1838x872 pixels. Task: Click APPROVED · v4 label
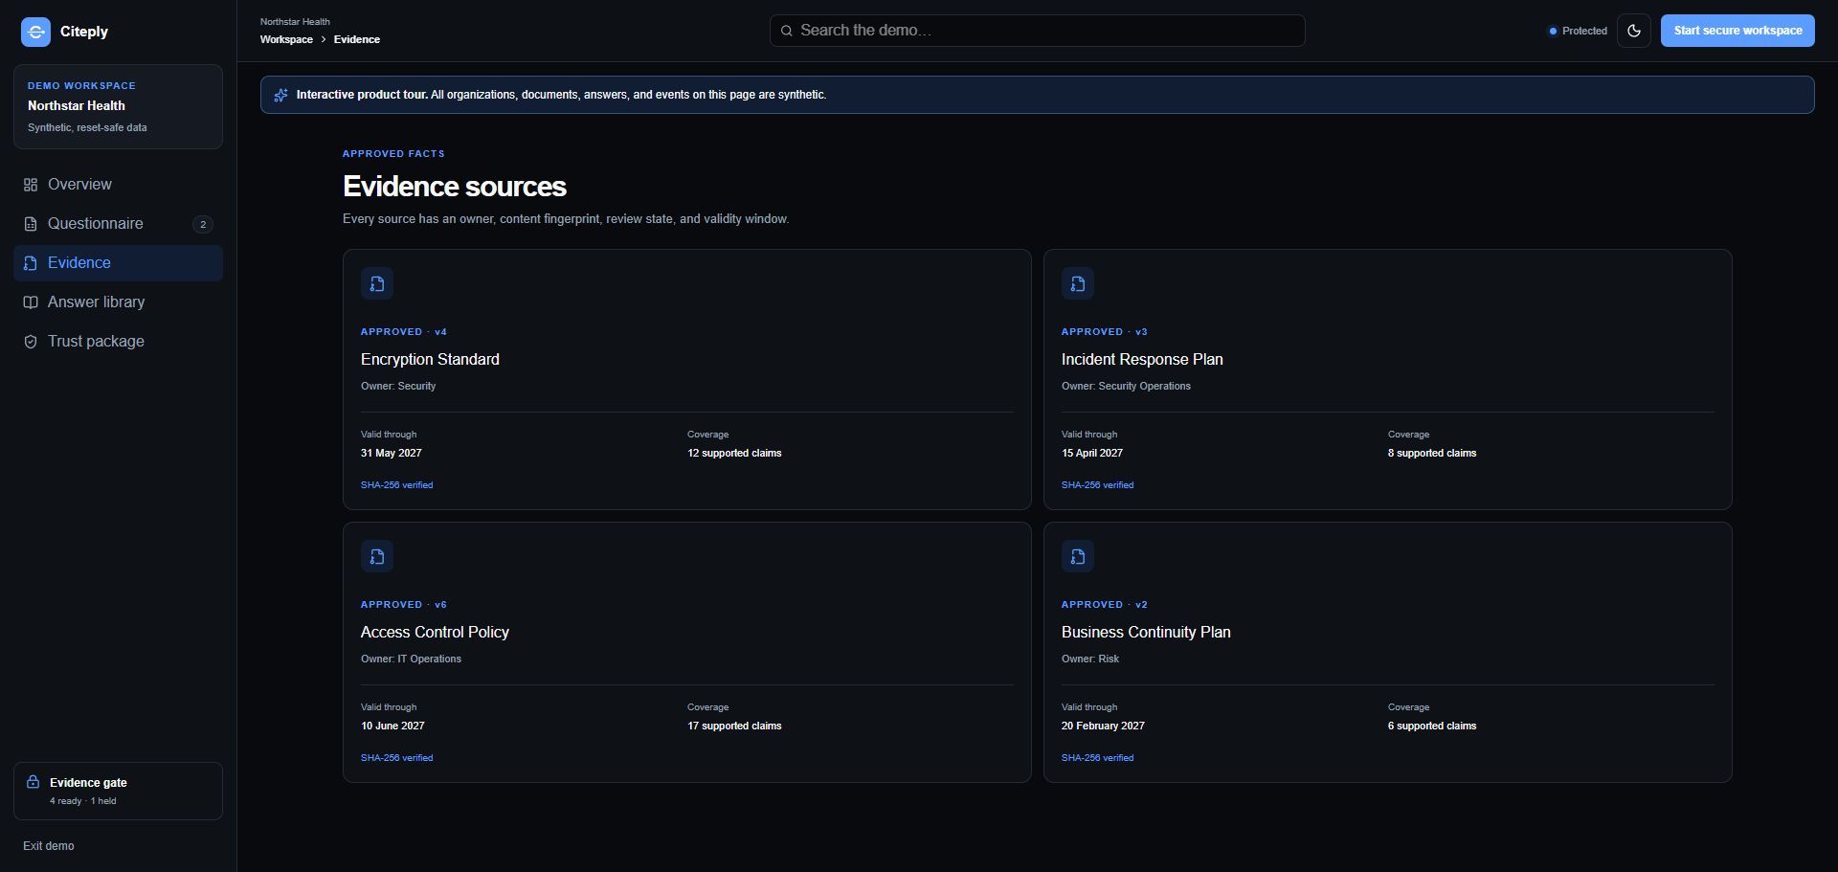coord(403,332)
